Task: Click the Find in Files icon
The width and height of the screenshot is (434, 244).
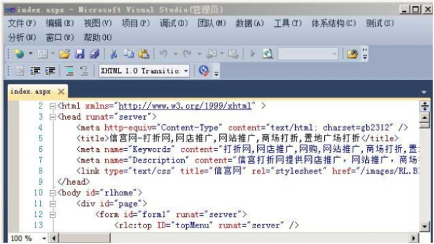Action: (268, 54)
